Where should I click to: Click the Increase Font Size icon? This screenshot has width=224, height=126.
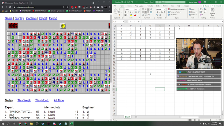click(x=136, y=12)
